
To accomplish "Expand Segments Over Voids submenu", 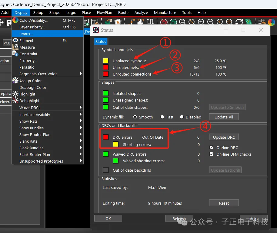I will [x=48, y=74].
